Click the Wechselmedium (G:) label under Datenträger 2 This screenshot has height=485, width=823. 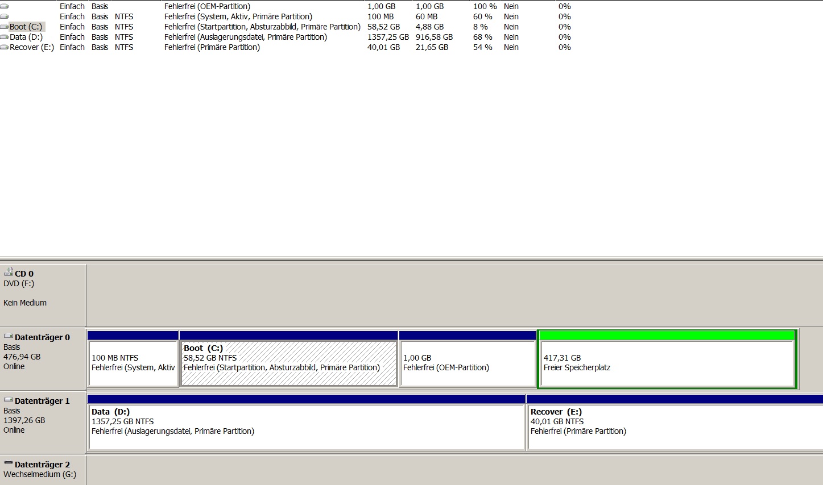[40, 474]
